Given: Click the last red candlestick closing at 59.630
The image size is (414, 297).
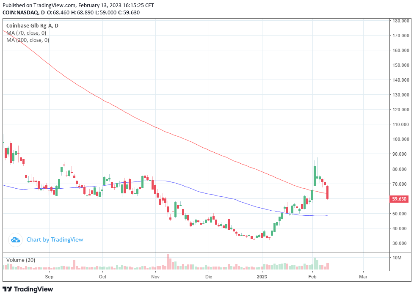Looking at the screenshot, I should click(x=328, y=192).
